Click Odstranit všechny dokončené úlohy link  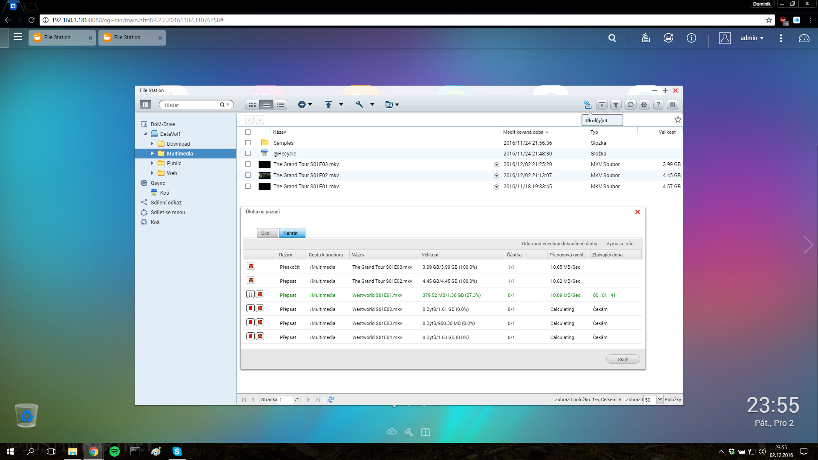(559, 244)
